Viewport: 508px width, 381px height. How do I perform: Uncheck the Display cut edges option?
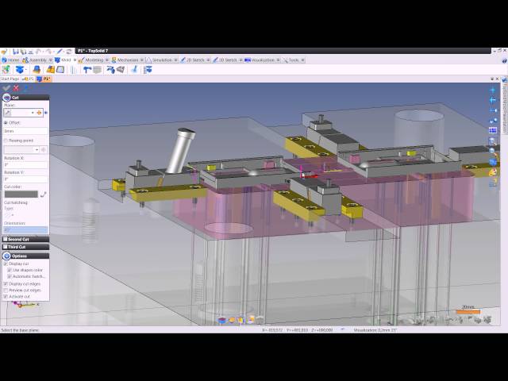[6, 283]
